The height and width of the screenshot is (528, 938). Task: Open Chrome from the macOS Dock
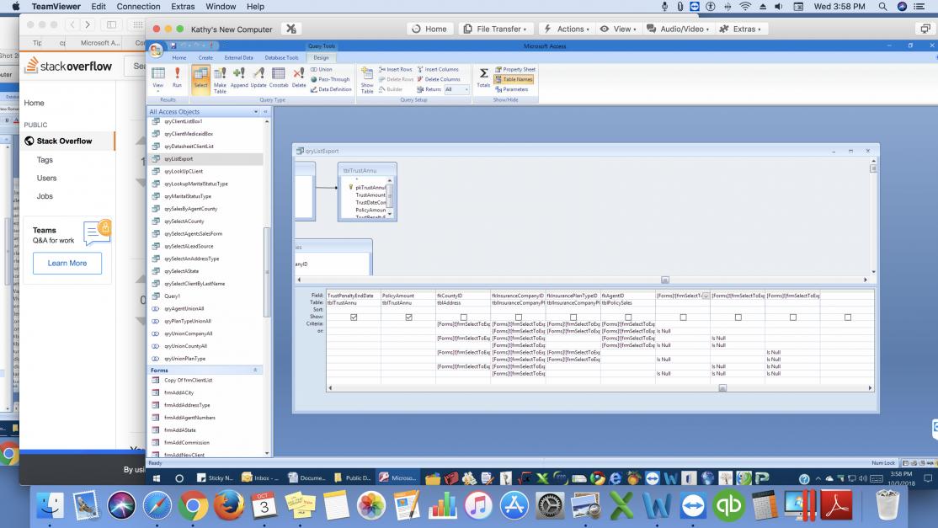[193, 506]
